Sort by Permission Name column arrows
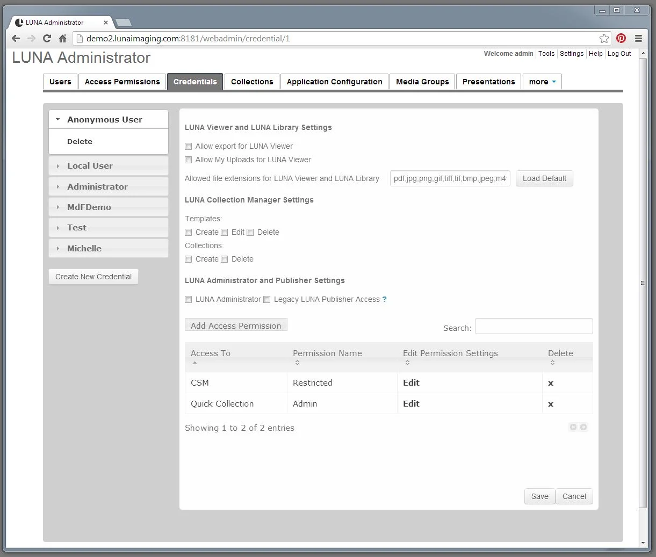The height and width of the screenshot is (557, 656). (x=297, y=363)
